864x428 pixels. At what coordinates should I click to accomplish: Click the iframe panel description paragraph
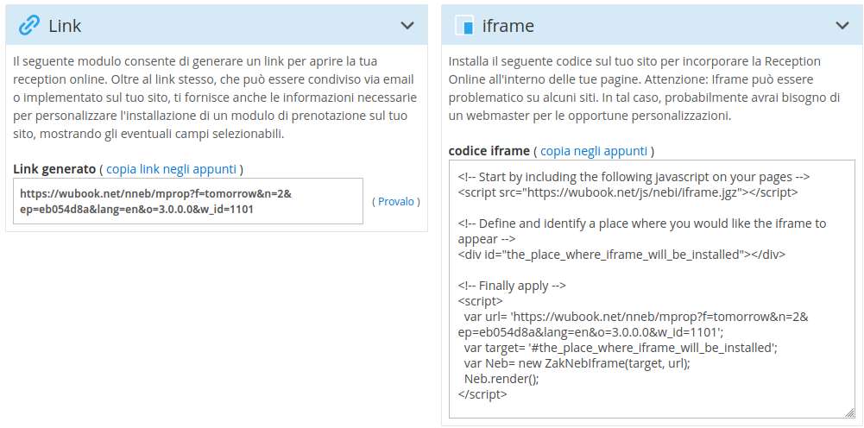[x=644, y=88]
